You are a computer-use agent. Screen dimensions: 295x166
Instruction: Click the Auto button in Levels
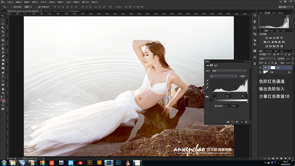(243, 76)
